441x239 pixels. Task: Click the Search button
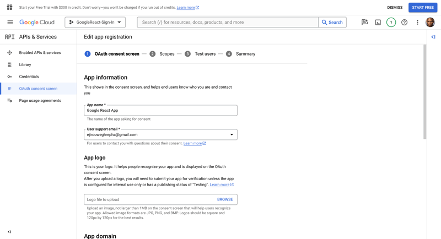pos(332,22)
